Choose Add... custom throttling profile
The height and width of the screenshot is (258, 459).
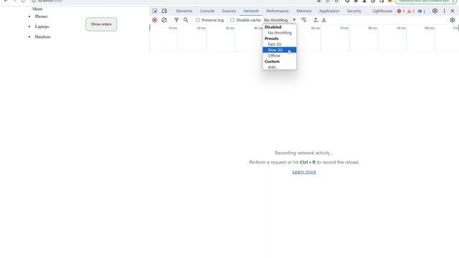[x=280, y=67]
